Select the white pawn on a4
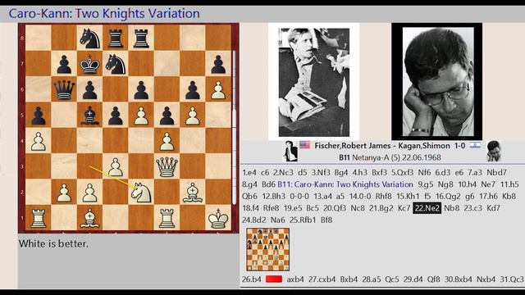 click(39, 141)
